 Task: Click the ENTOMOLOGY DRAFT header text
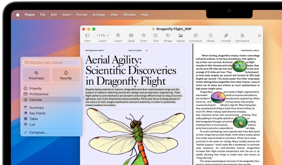(95, 50)
